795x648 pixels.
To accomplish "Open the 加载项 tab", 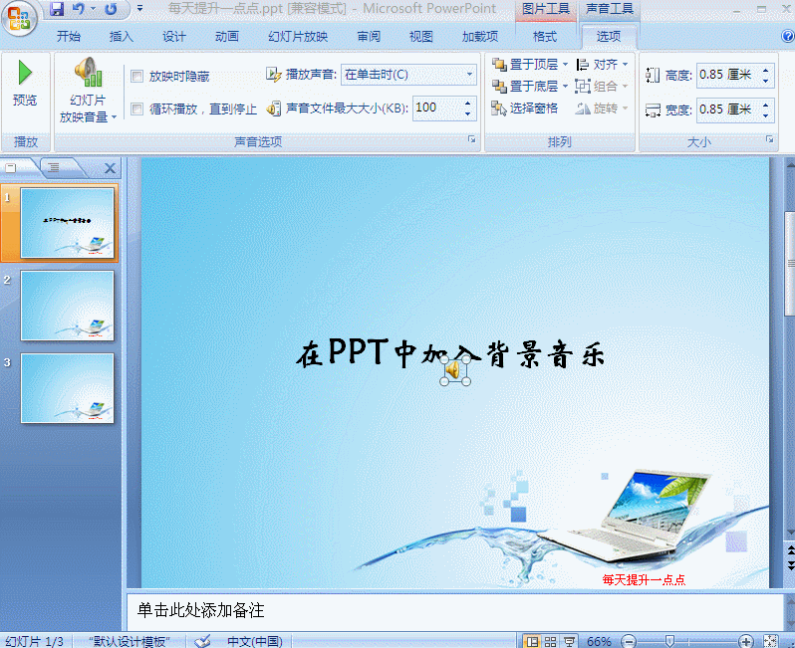I will 480,36.
